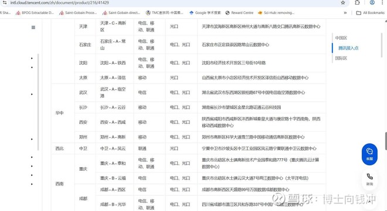Jump to 国际区 in the page outline
Screen dimensions: 387x211
(x=341, y=58)
